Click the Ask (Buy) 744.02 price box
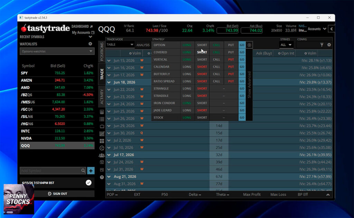 click(x=252, y=30)
